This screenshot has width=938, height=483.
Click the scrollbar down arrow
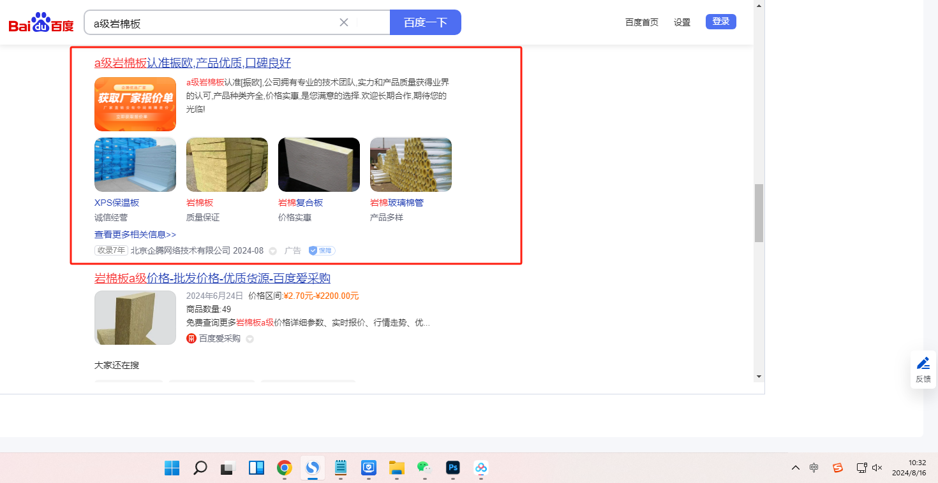(759, 377)
